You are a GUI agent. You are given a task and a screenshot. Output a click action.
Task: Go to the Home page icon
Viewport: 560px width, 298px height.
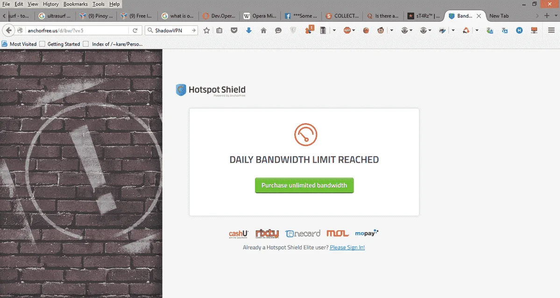point(263,31)
